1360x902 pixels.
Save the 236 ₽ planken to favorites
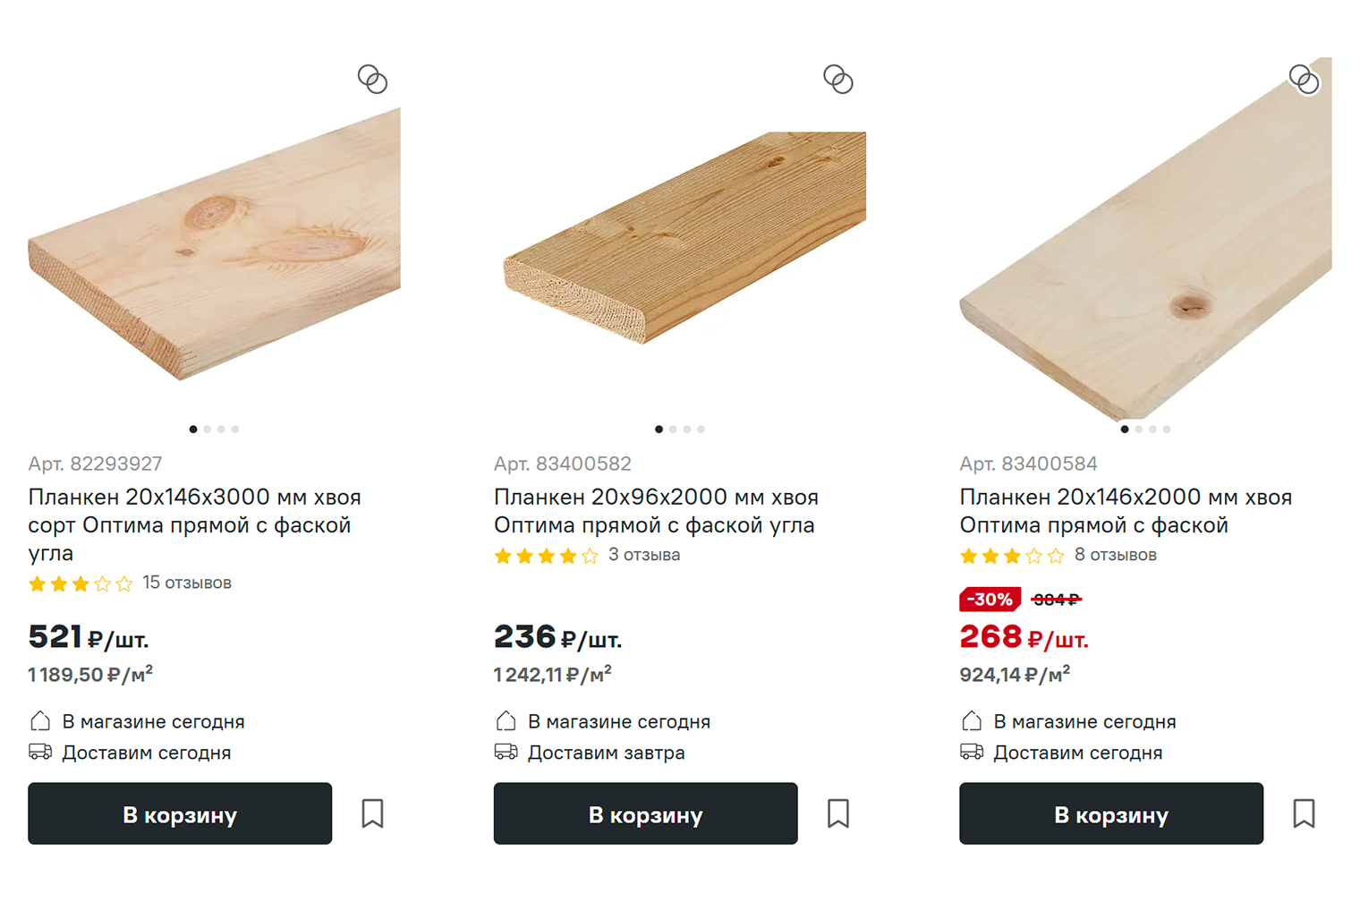(x=838, y=813)
